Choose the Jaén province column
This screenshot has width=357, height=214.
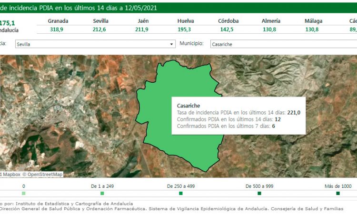(x=143, y=25)
